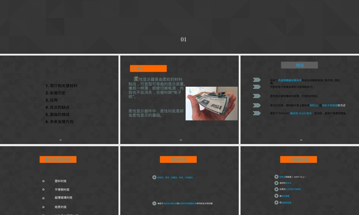359x215 pixels.
Task: Click the blue '低温薄膜晶体管技术' link text
Action: click(x=290, y=80)
